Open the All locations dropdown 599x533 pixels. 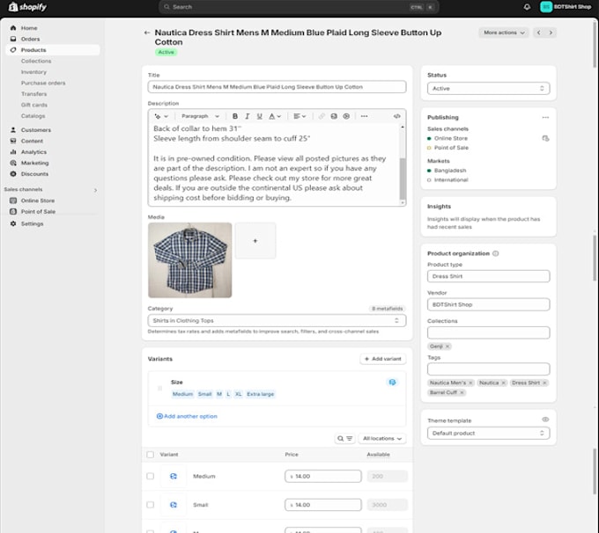coord(382,439)
